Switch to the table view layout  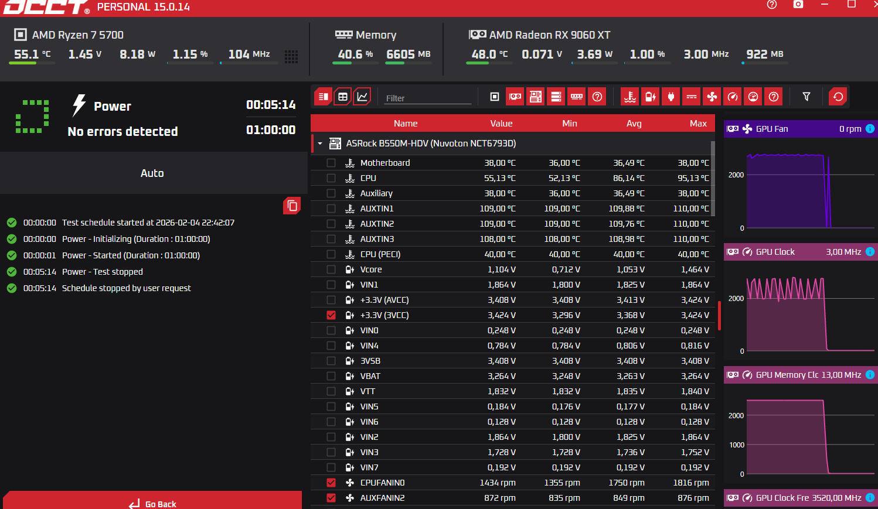(x=343, y=97)
